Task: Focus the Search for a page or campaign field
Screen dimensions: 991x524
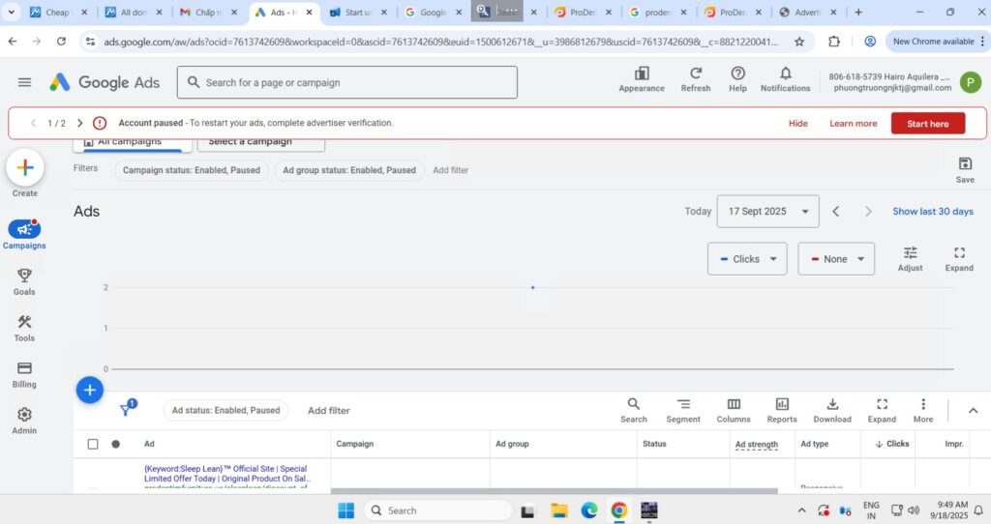Action: tap(347, 83)
